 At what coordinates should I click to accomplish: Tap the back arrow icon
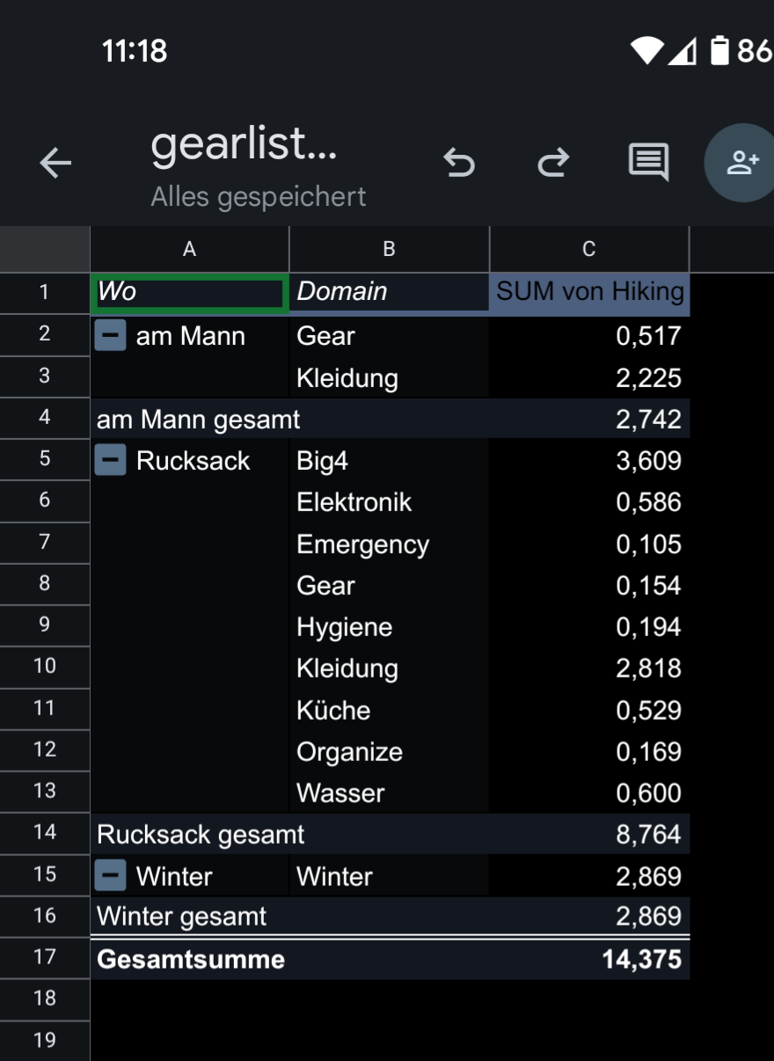coord(55,163)
